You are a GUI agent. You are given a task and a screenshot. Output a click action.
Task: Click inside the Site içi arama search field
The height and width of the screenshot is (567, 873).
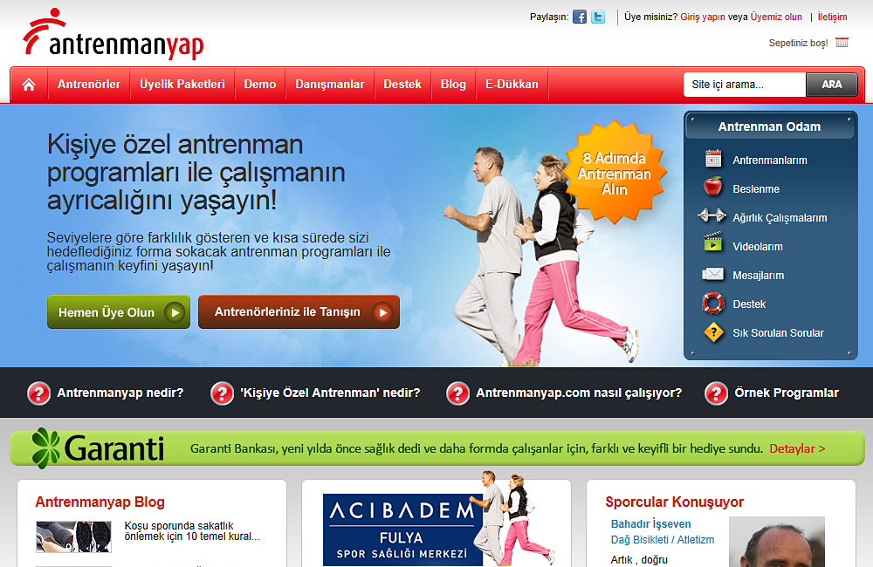click(x=745, y=85)
